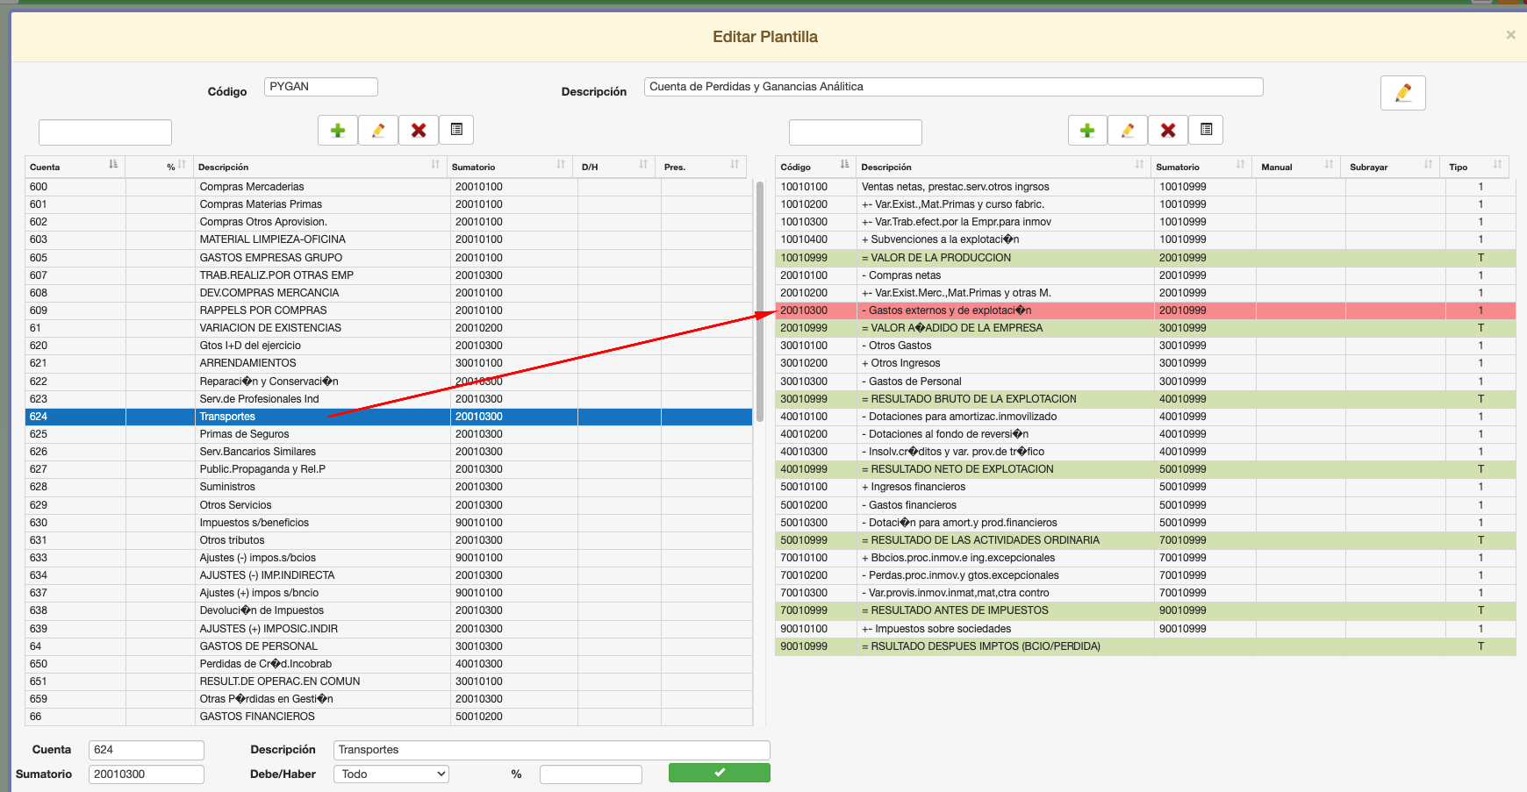Click the list icon above the accounts table
This screenshot has width=1527, height=792.
456,130
